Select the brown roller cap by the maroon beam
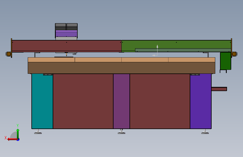The width and height of the screenshot is (243, 157). (x=8, y=54)
